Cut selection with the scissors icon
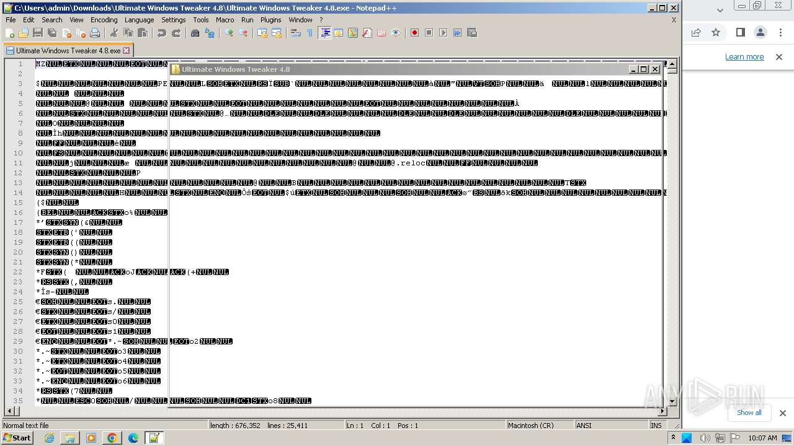This screenshot has height=446, width=794. tap(114, 33)
